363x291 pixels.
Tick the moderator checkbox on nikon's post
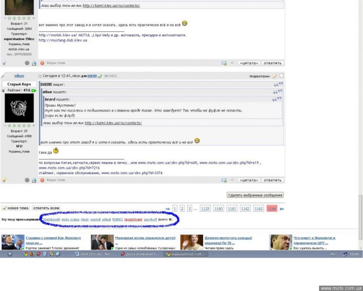point(281,76)
